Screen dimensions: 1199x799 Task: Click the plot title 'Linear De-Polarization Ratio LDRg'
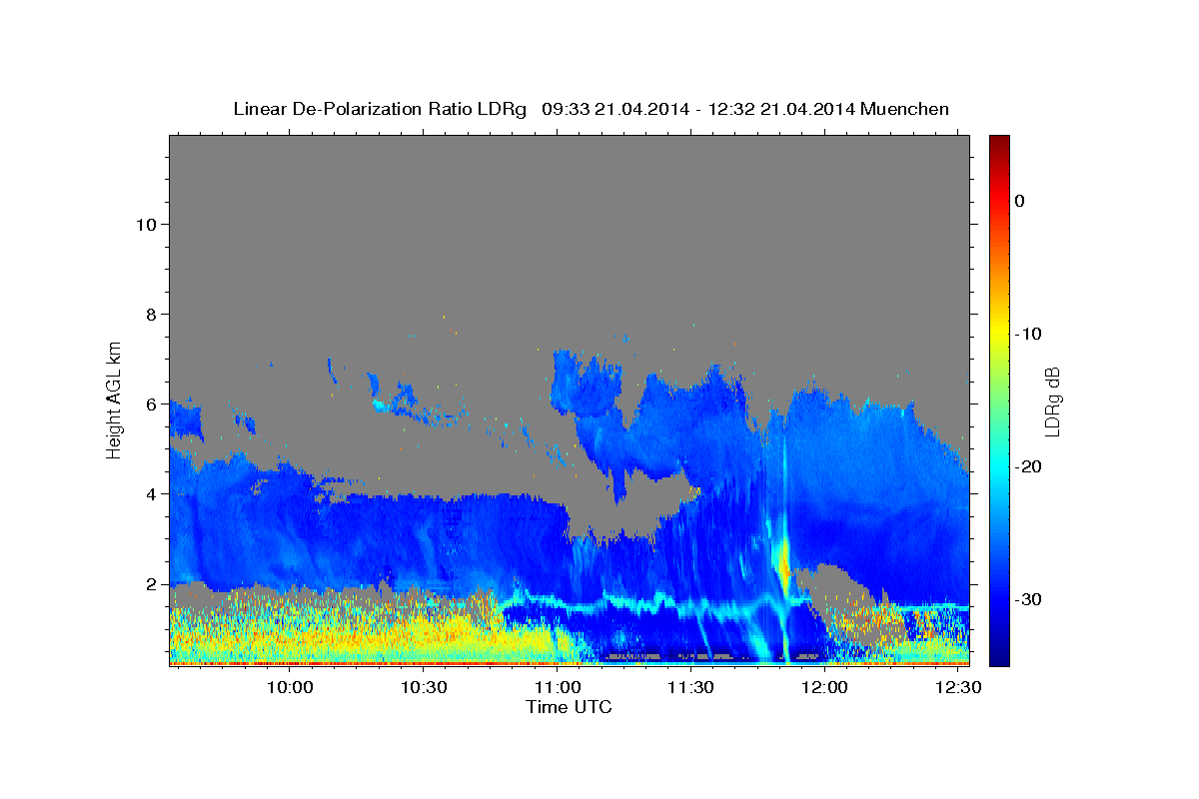pos(379,109)
